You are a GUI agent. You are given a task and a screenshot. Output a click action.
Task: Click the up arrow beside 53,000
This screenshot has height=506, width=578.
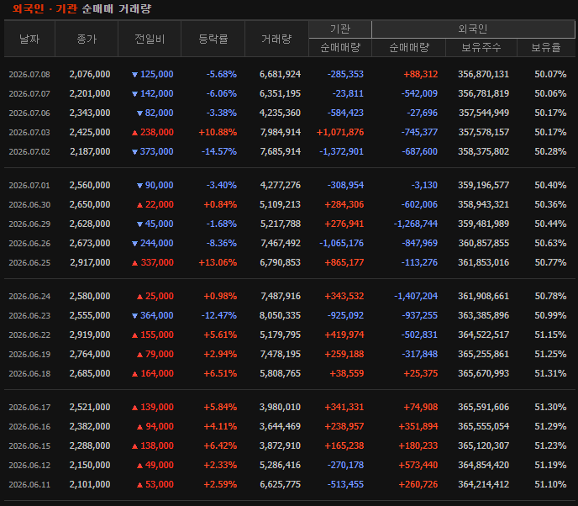coord(139,485)
